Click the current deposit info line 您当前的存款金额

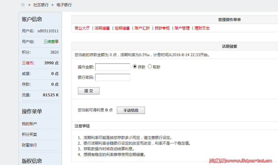pos(142,55)
